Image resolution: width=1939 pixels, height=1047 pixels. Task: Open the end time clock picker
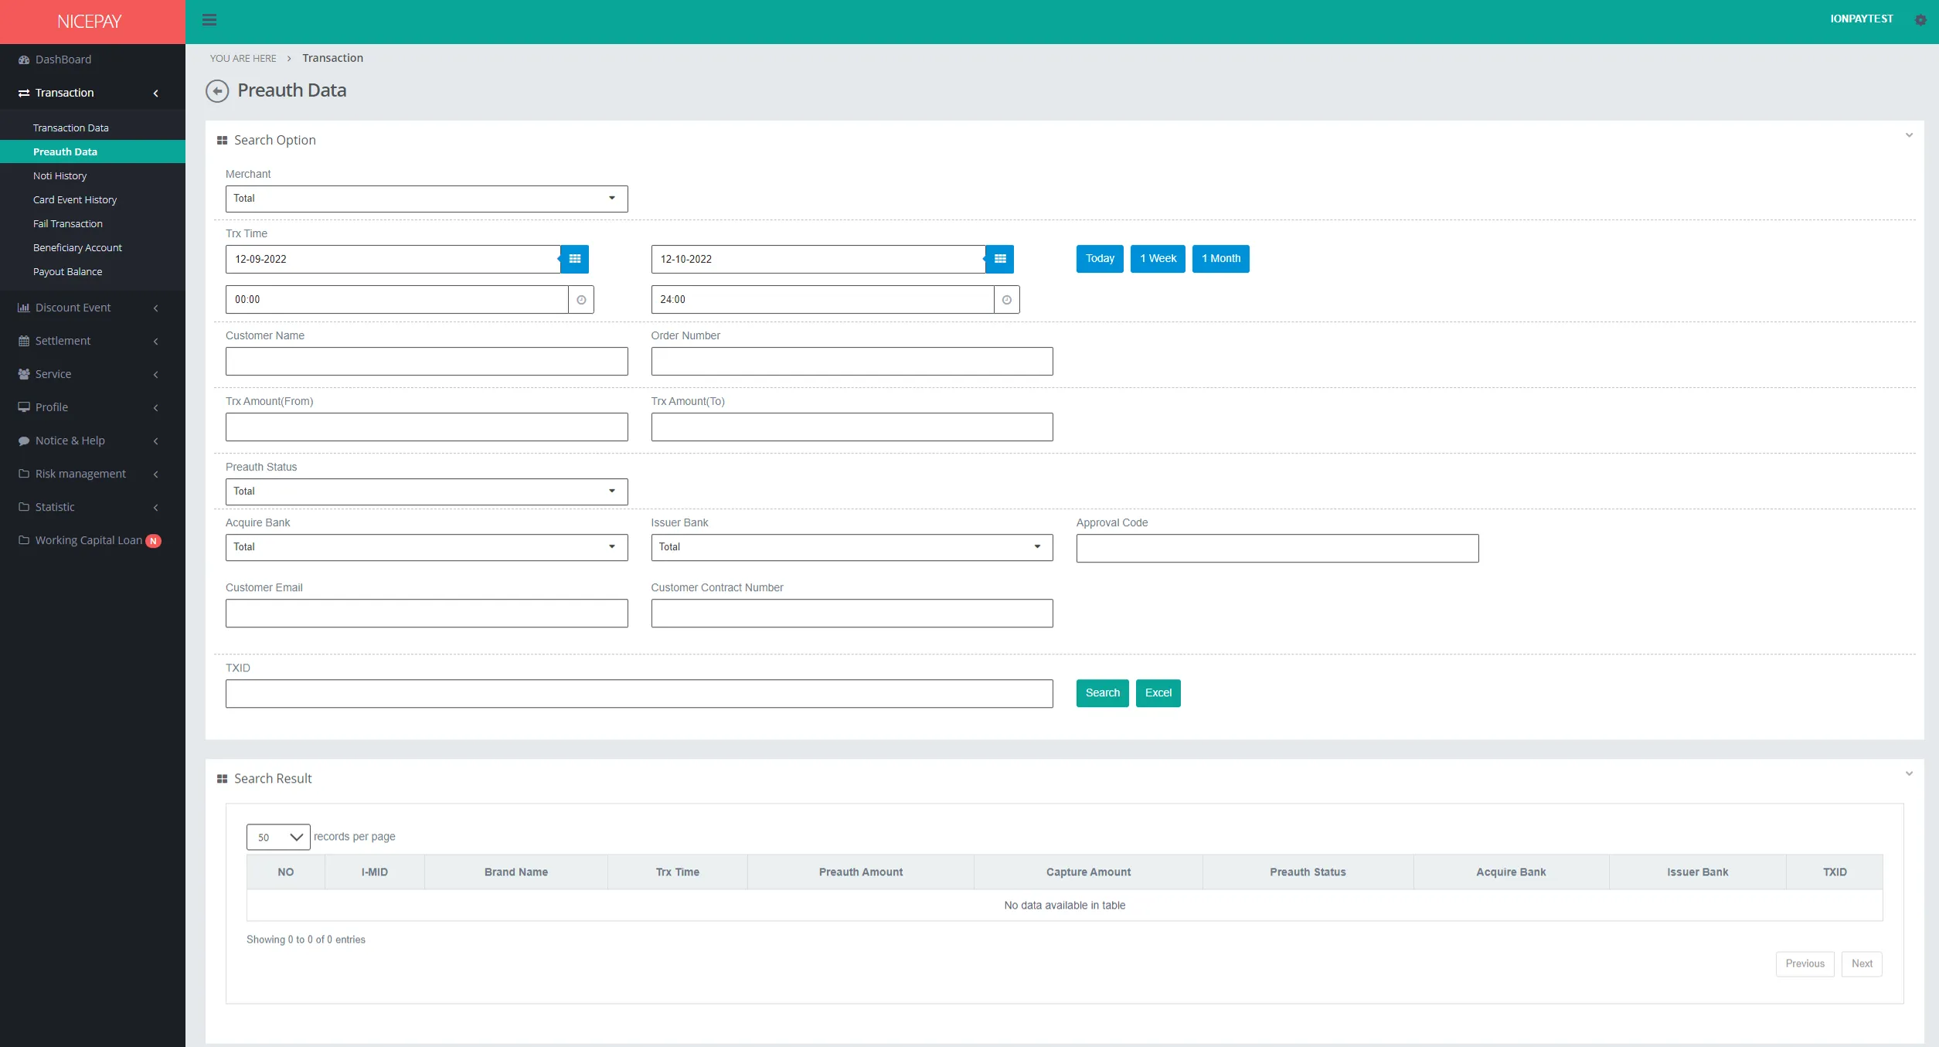[x=1007, y=300]
